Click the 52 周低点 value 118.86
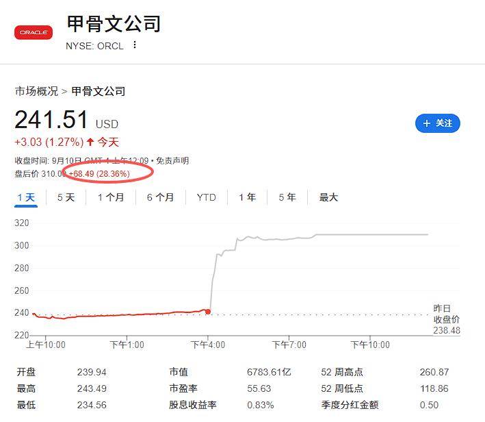The height and width of the screenshot is (422, 485). (x=434, y=388)
